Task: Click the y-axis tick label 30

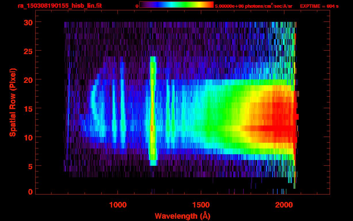Action: (28, 22)
